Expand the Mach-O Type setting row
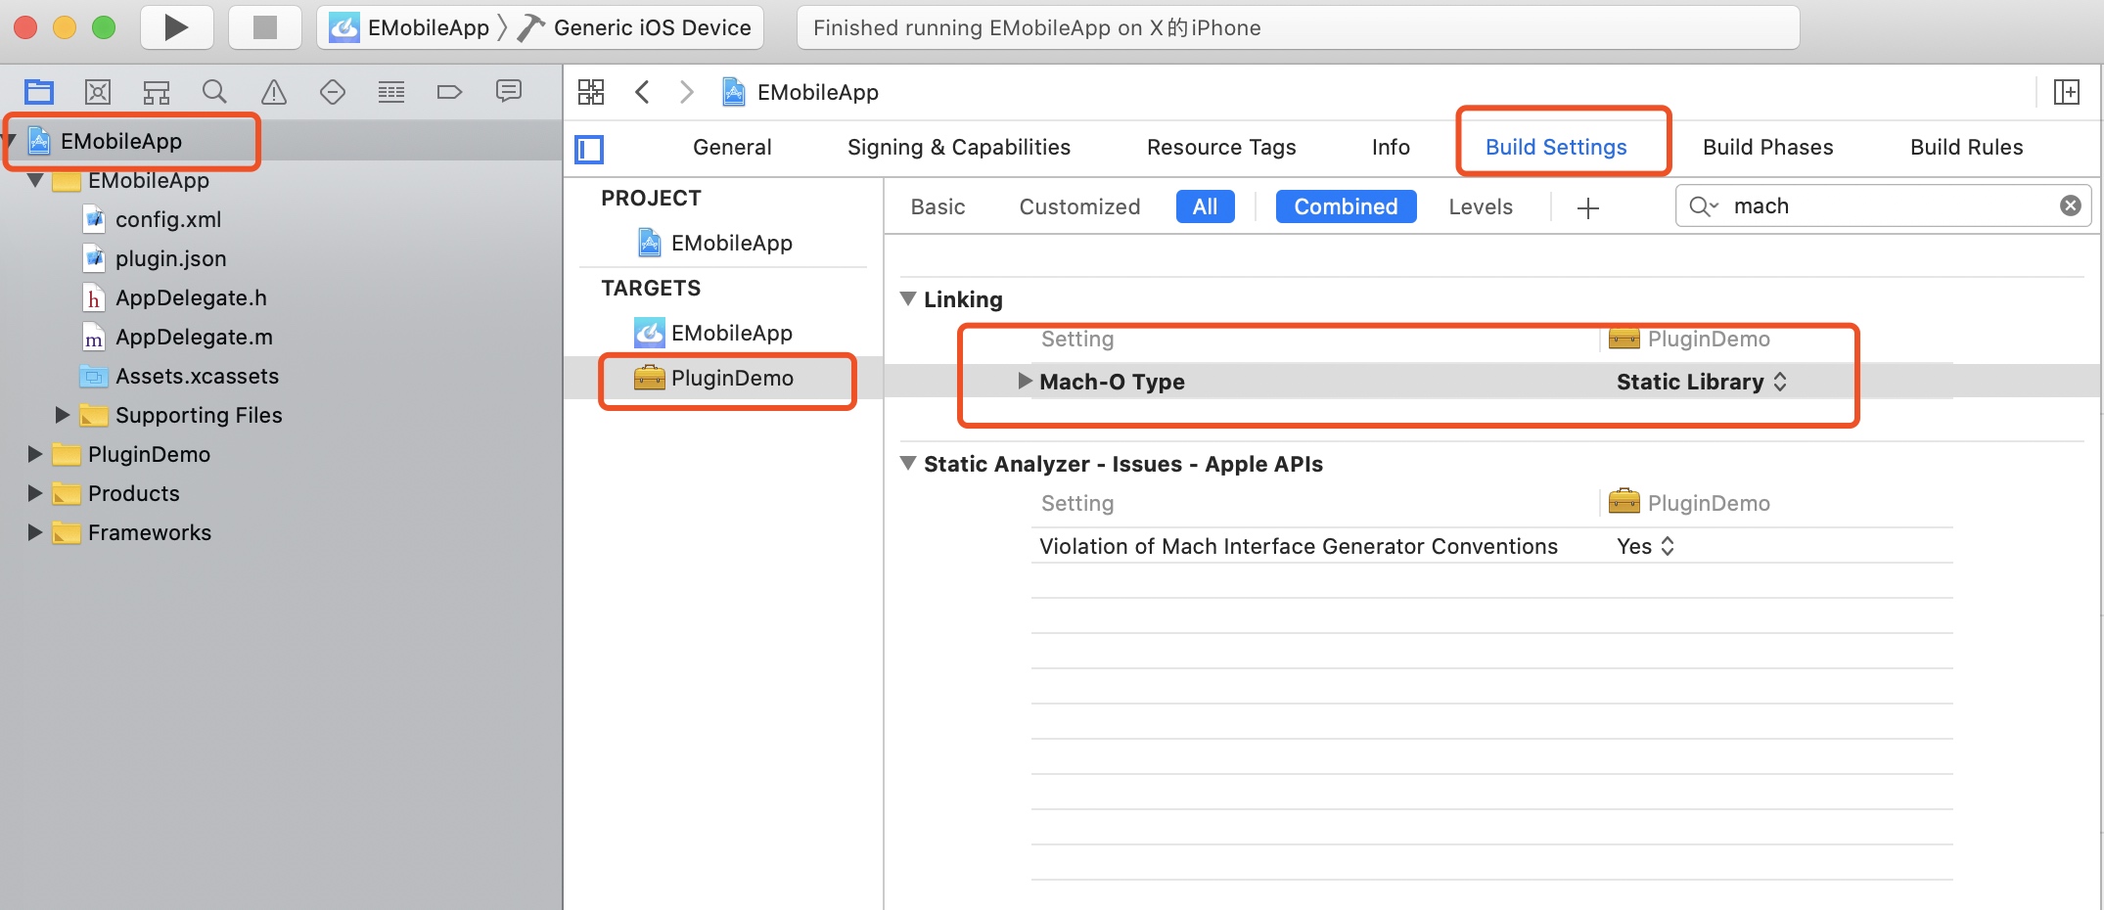The image size is (2104, 910). click(x=1025, y=381)
